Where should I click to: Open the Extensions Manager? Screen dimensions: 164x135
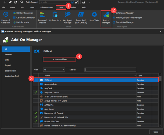(x=124, y=13)
